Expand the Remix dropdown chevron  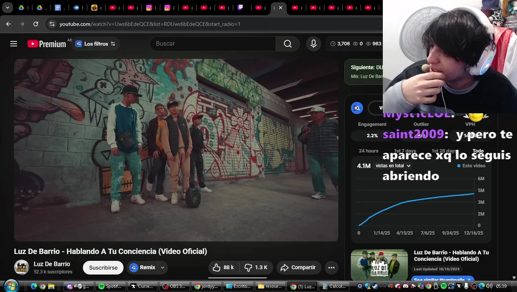[x=163, y=268]
